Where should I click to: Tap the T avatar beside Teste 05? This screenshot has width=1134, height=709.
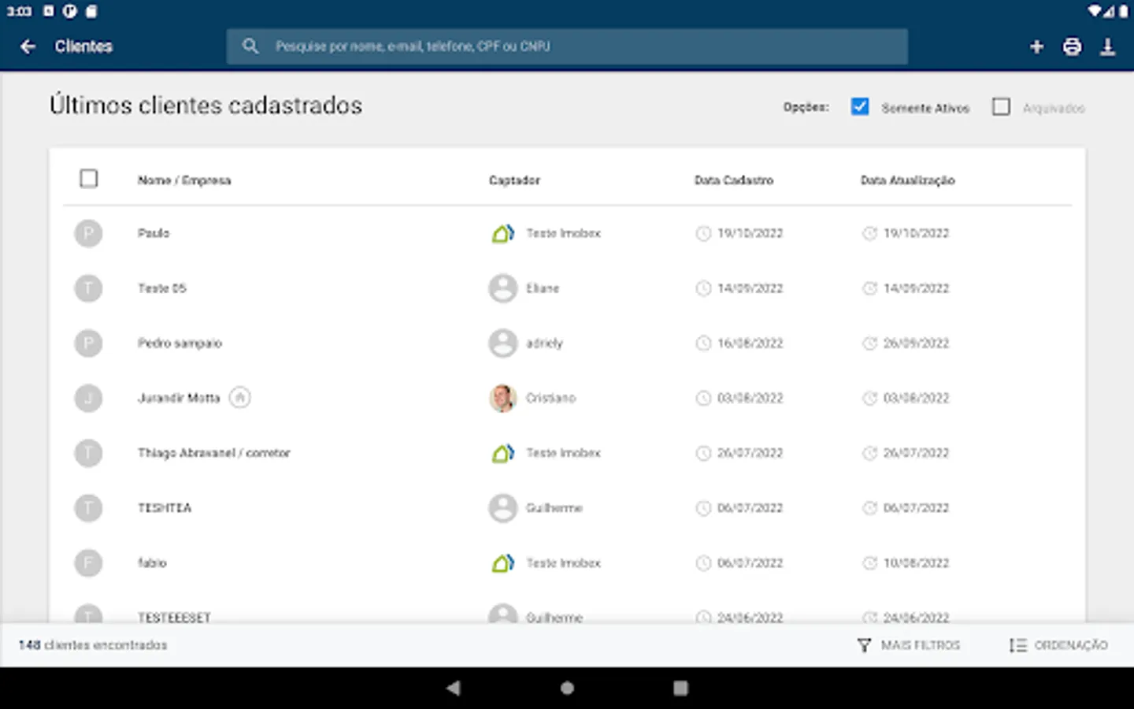[88, 288]
